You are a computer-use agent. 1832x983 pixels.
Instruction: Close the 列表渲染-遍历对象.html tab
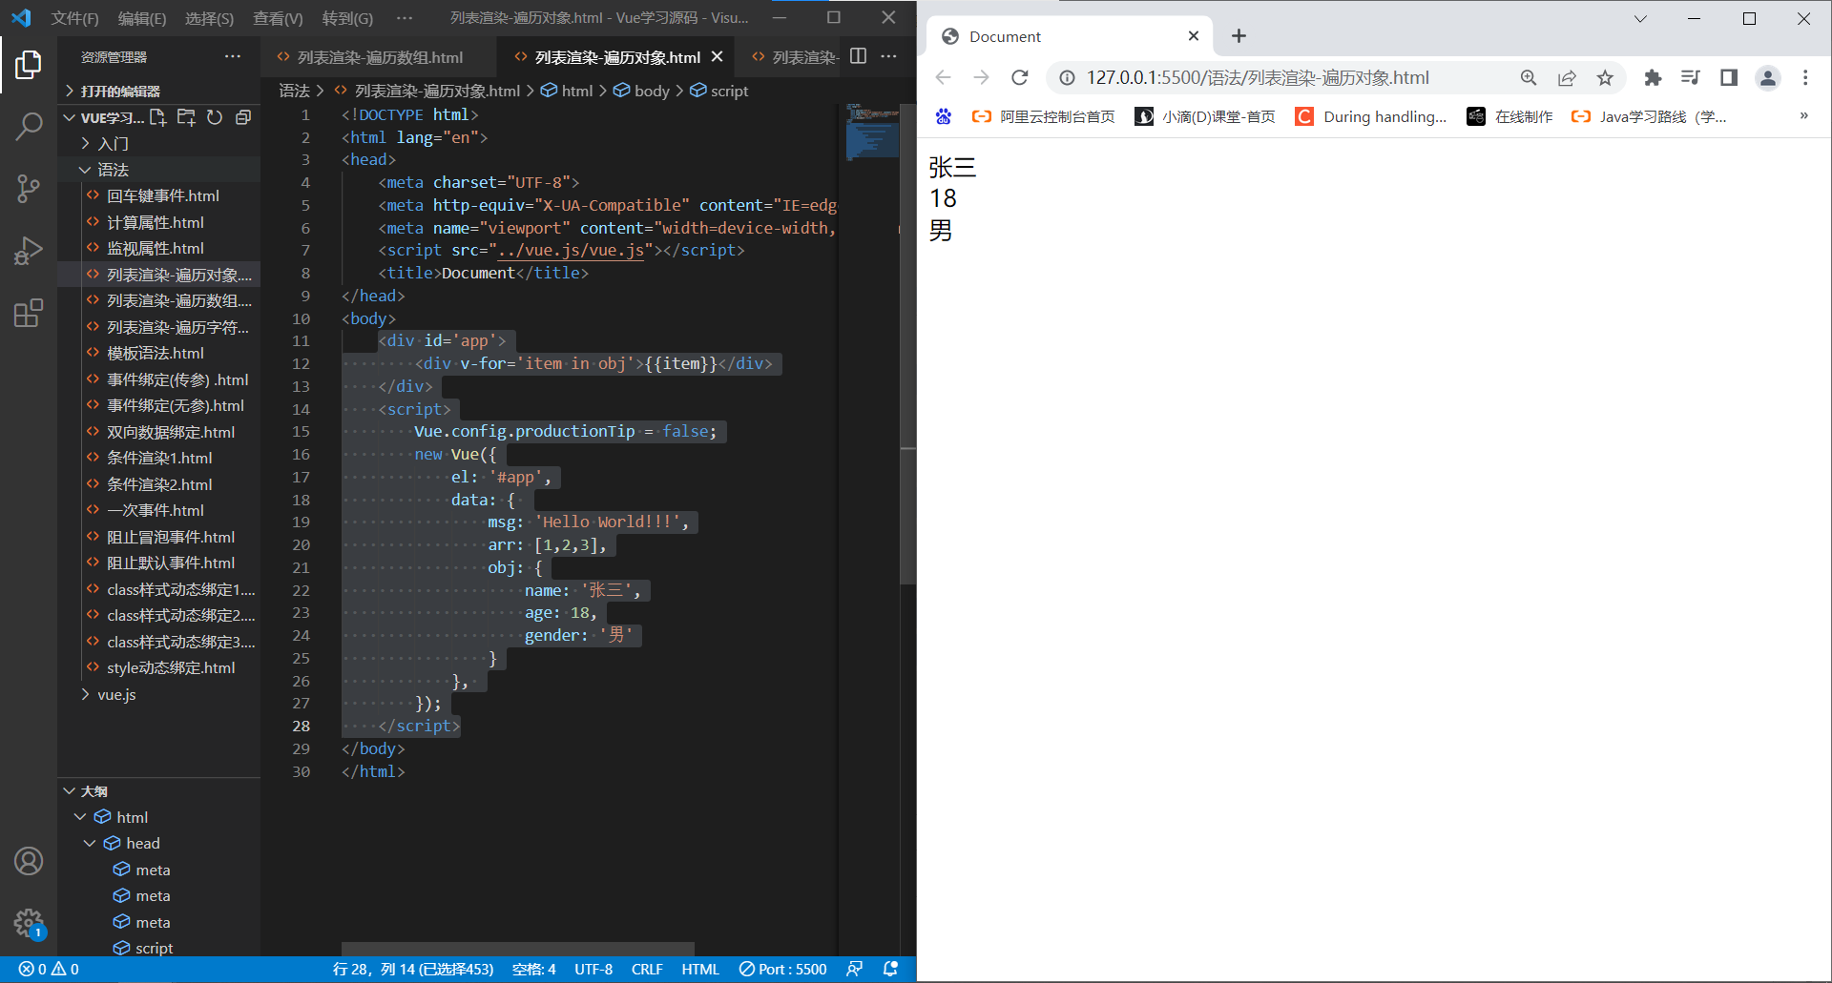click(x=717, y=57)
